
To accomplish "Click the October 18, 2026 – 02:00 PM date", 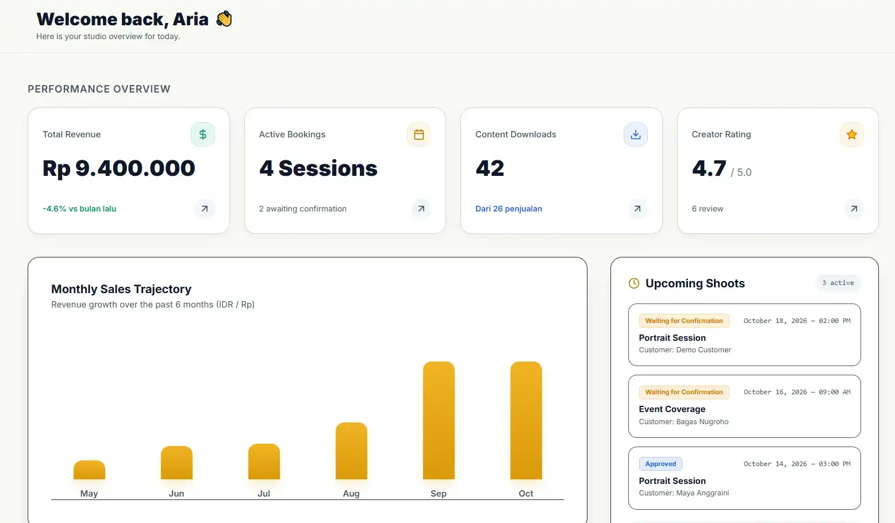I will (797, 321).
